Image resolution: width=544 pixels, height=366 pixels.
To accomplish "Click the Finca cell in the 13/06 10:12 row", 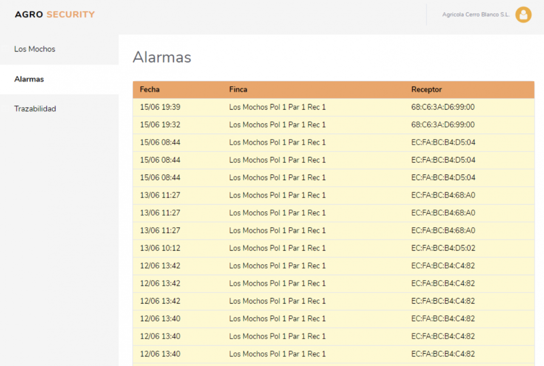I will pyautogui.click(x=277, y=248).
